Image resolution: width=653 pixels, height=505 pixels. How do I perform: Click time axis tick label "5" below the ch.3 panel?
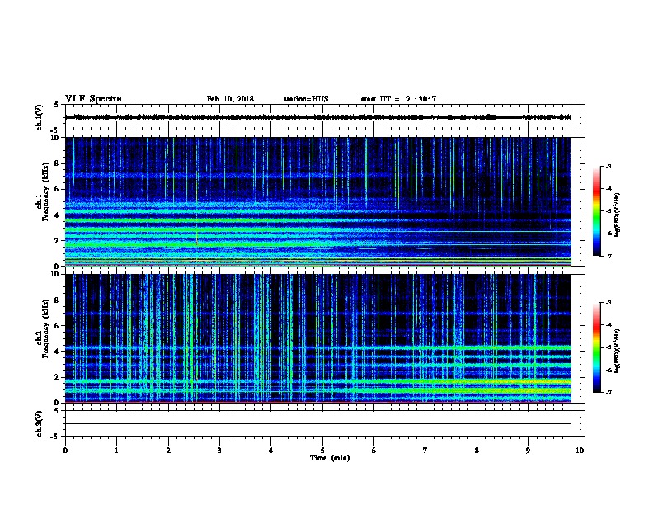click(322, 451)
